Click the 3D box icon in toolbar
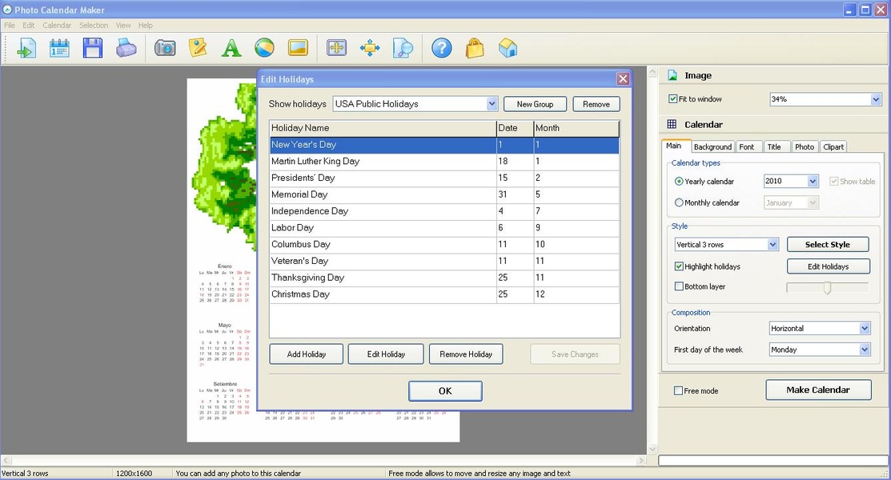The width and height of the screenshot is (891, 480). click(x=508, y=48)
